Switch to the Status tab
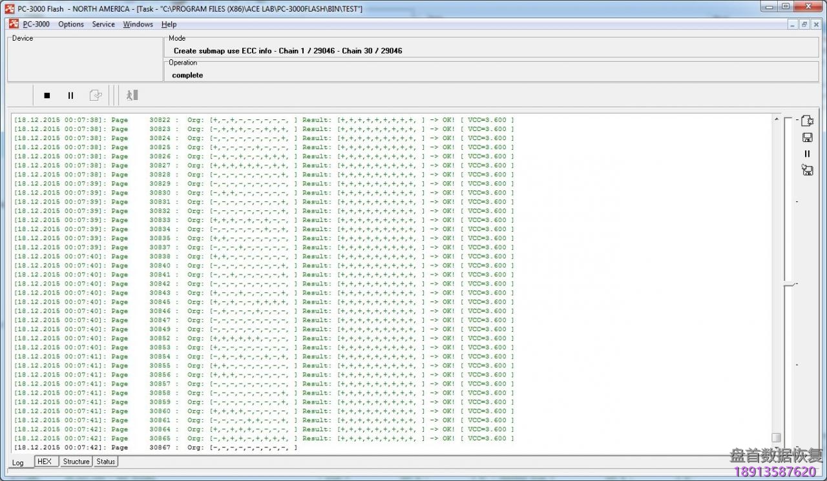The height and width of the screenshot is (481, 827). coord(106,462)
